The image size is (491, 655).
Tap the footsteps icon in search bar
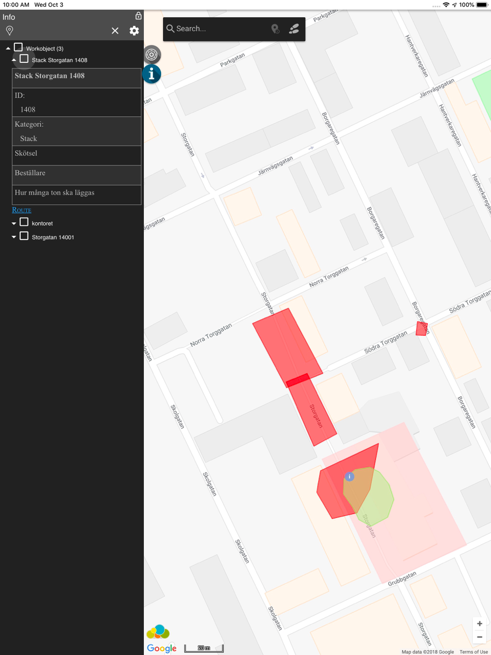click(x=294, y=29)
